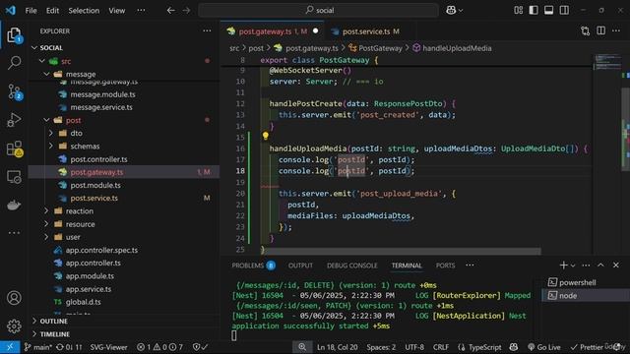
Task: Click Go Live in status bar
Action: click(x=544, y=347)
